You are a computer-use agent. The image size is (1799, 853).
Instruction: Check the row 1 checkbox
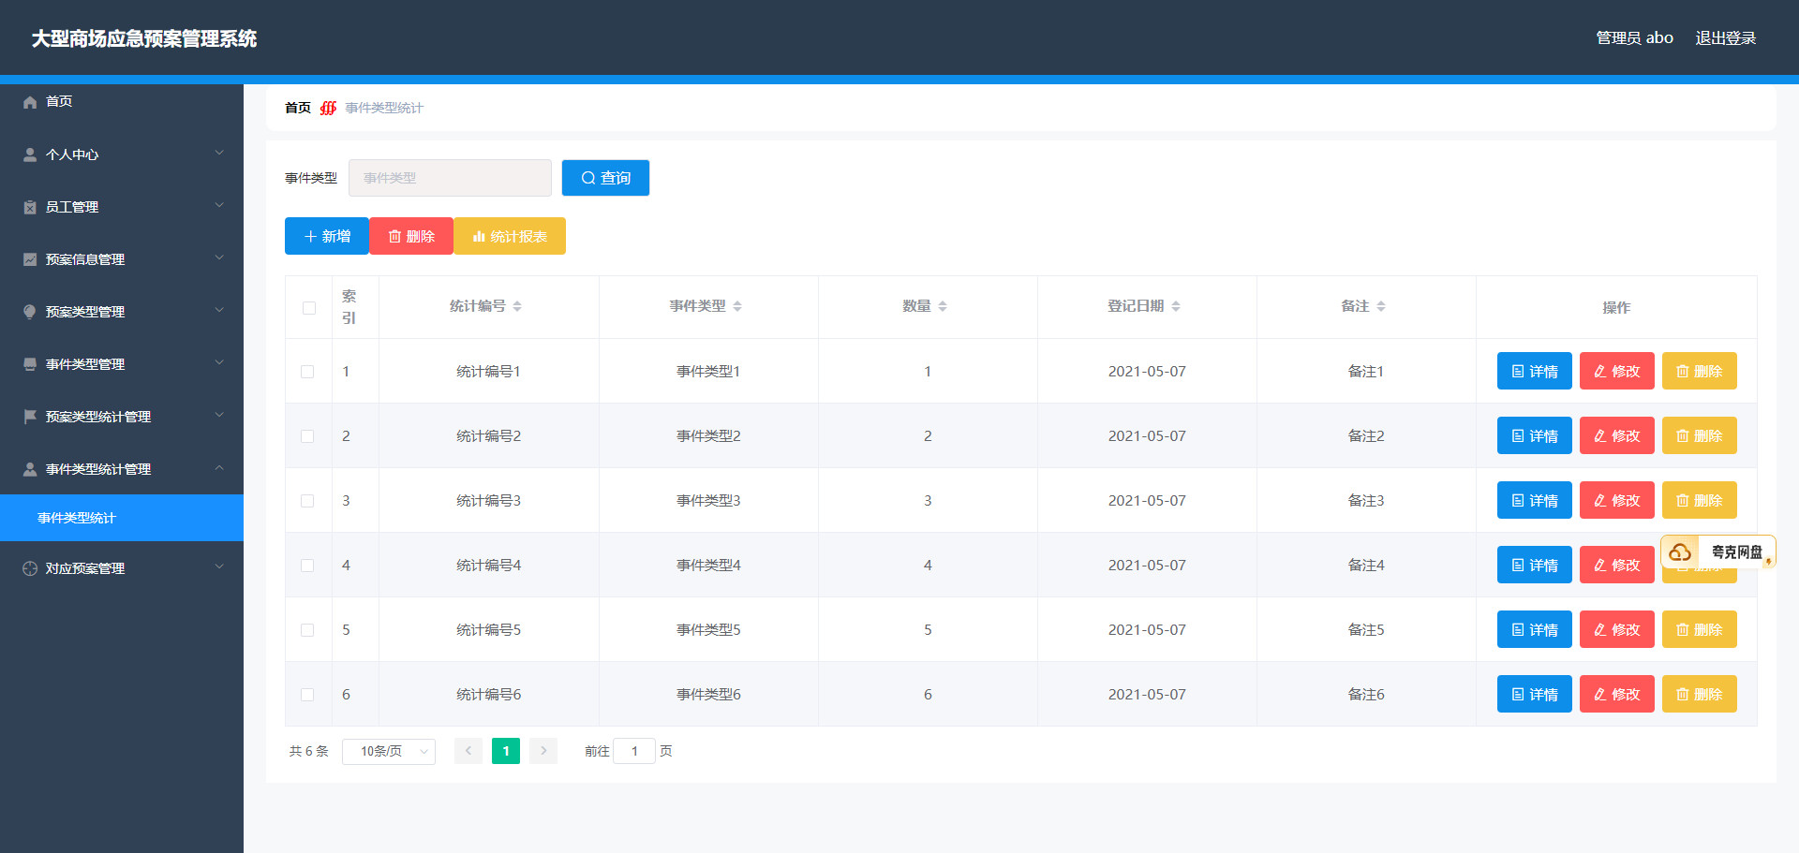point(307,372)
